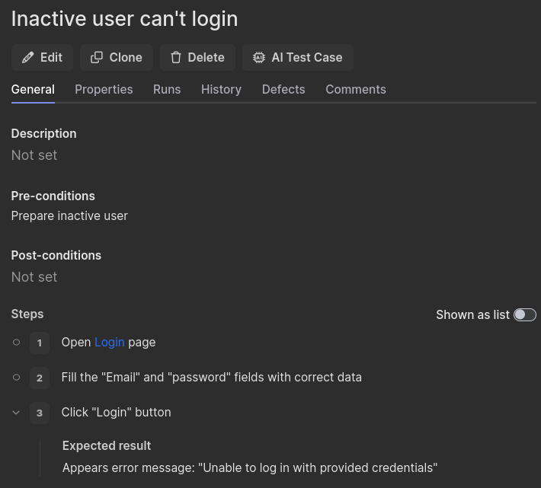Viewport: 541px width, 488px height.
Task: Open the AI Test Case generator
Action: click(x=297, y=58)
